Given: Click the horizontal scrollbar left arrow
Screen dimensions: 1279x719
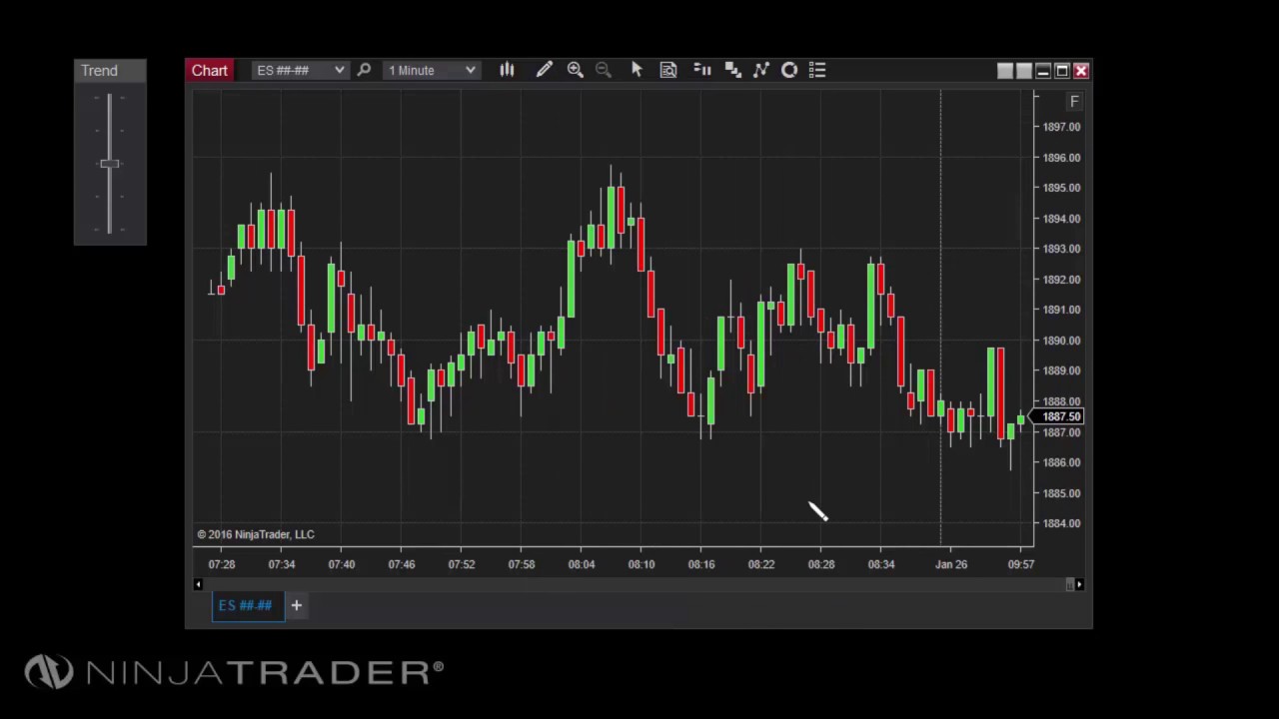Looking at the screenshot, I should click(x=198, y=584).
